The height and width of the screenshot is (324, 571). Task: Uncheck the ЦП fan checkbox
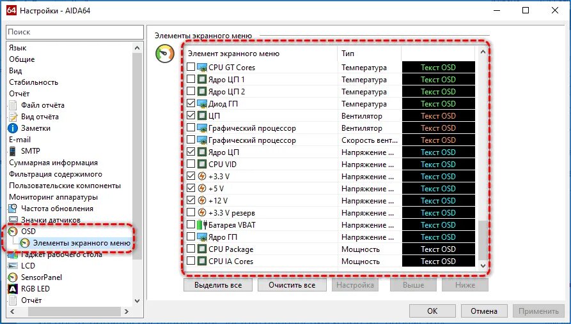coord(191,115)
